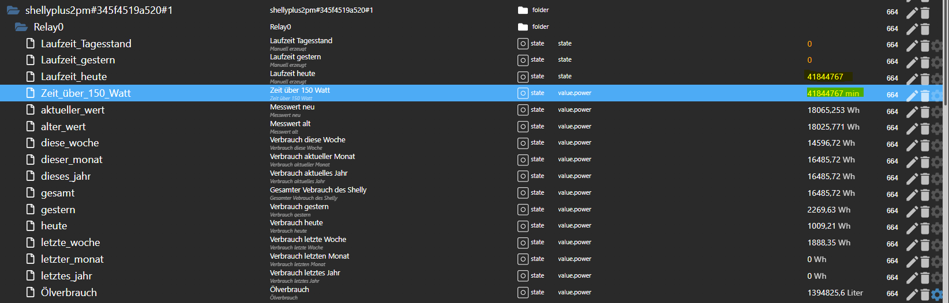Open custom settings gear for Laufzeit_heute
The width and height of the screenshot is (949, 303).
937,79
